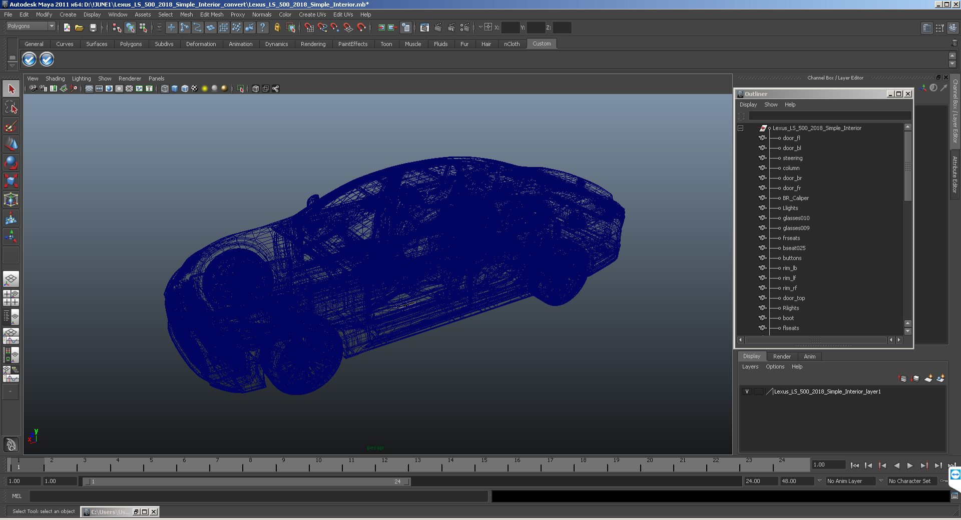Toggle construction history icon
Viewport: 961px width, 520px height.
click(x=405, y=27)
